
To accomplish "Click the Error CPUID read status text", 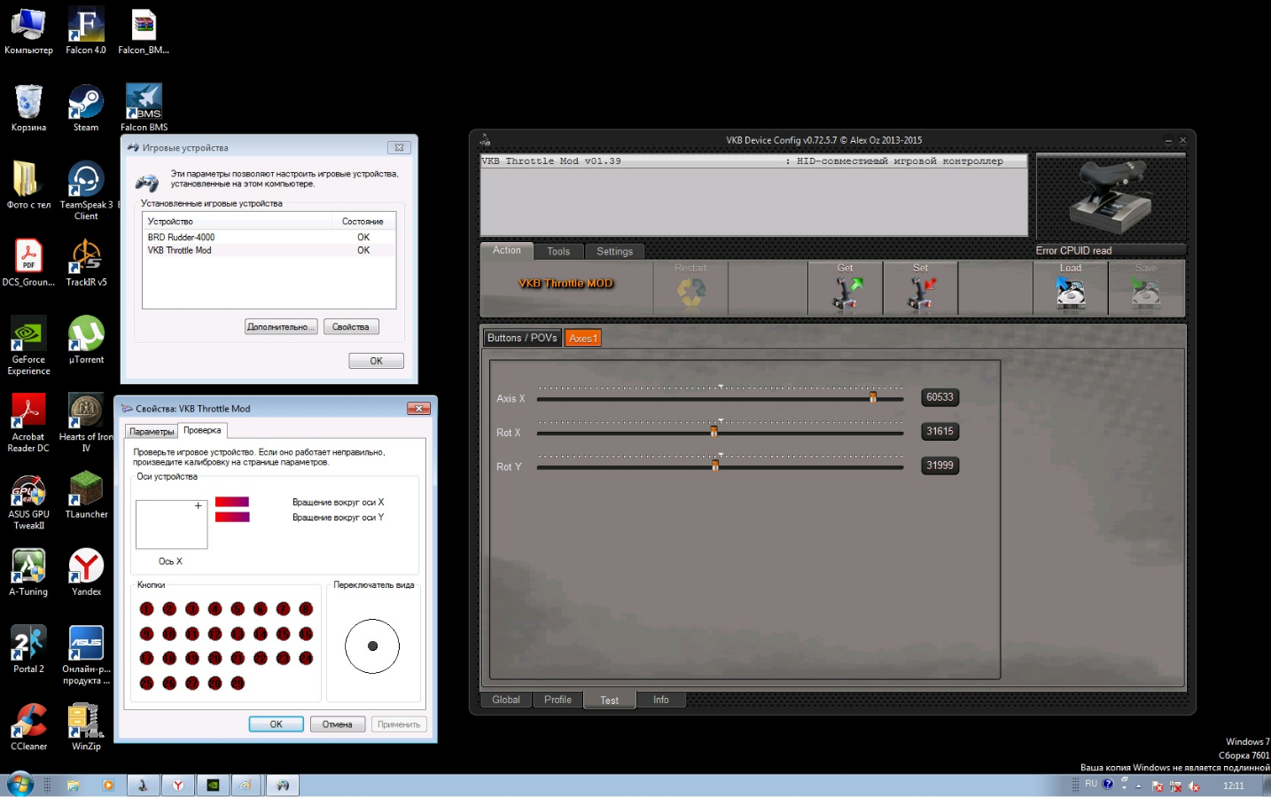I will point(1073,251).
